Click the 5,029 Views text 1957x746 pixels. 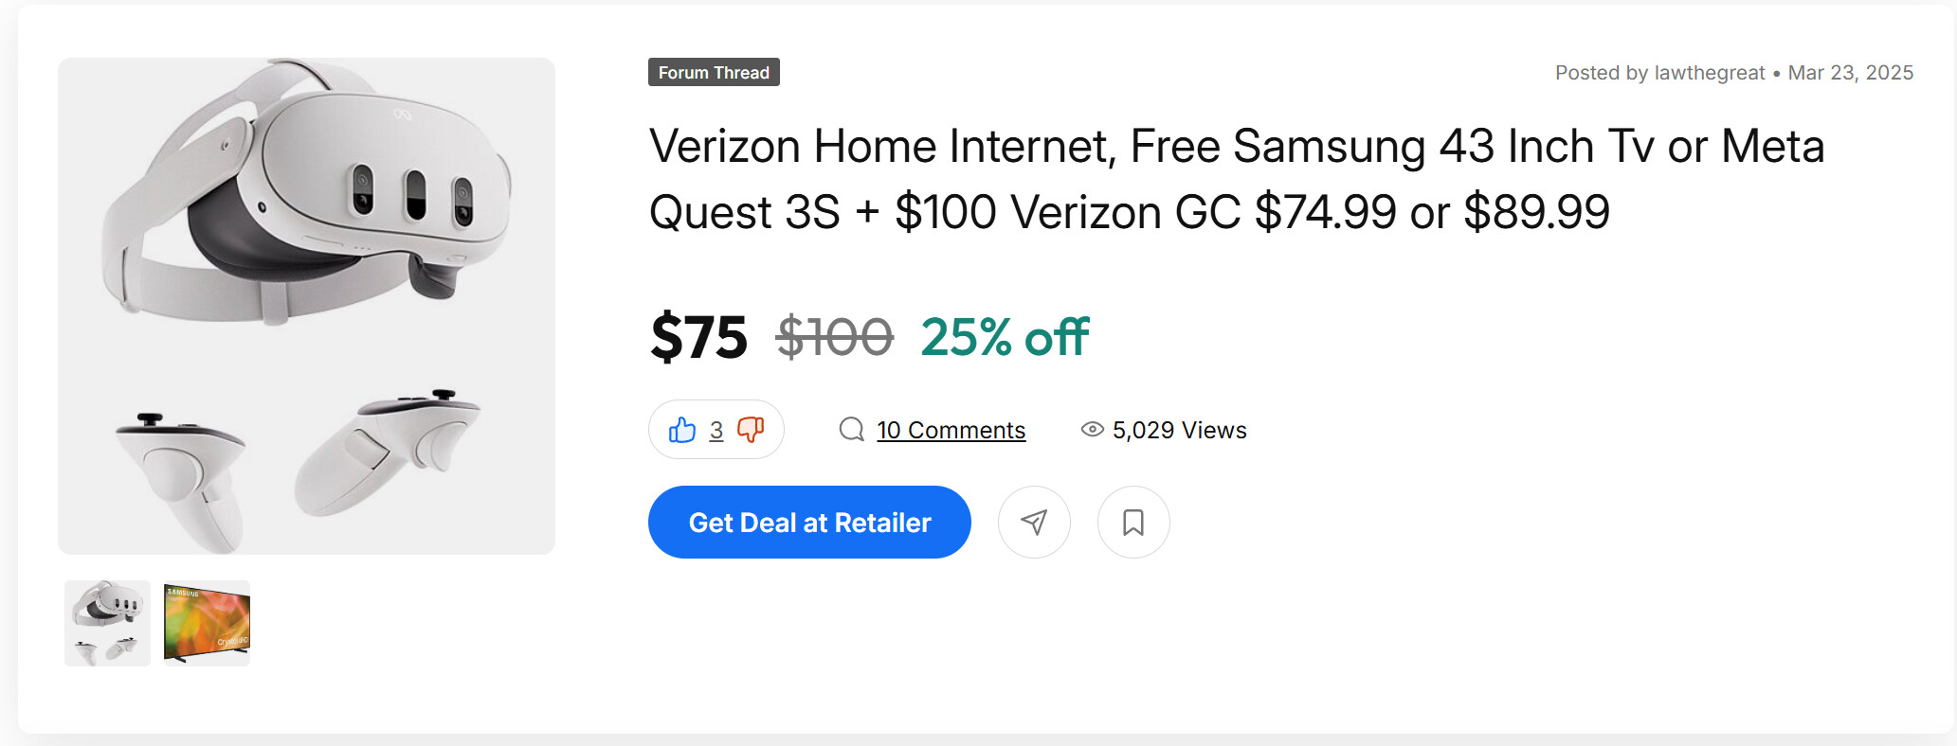(x=1179, y=431)
